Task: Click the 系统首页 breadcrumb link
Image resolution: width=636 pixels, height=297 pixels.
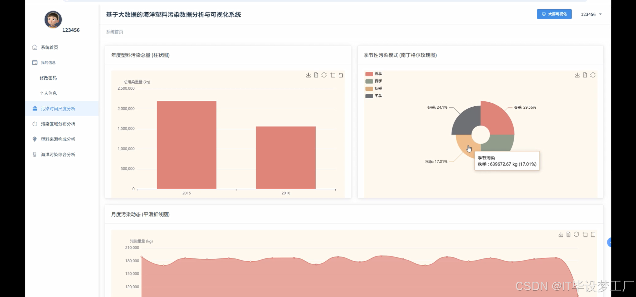Action: click(115, 32)
